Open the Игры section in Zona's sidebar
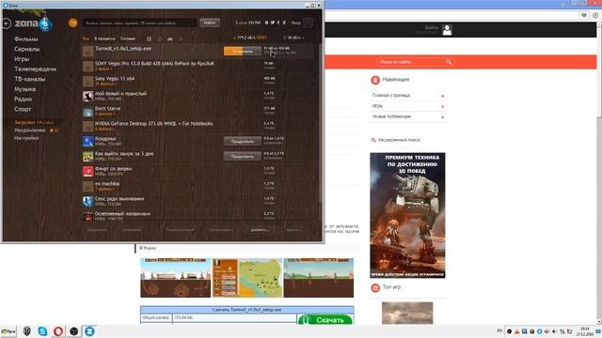 click(x=22, y=59)
